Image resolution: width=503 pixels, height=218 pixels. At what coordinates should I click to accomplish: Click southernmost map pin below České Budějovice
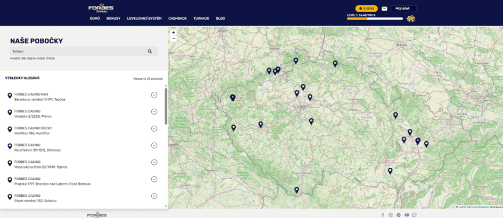pyautogui.click(x=296, y=190)
